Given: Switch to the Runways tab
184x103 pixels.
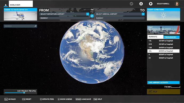Looking at the screenshot, I should 155,37.
